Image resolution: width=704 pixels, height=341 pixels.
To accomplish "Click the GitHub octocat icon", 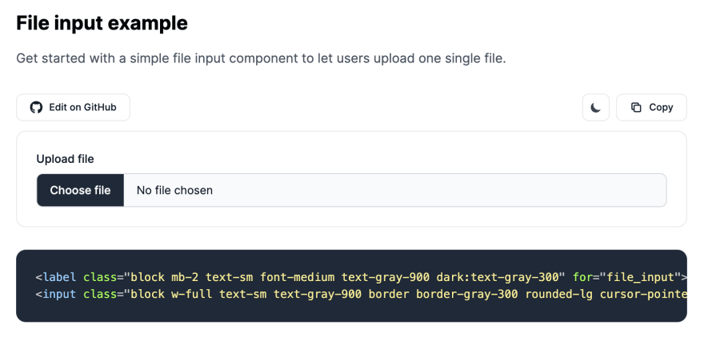I will click(x=36, y=108).
